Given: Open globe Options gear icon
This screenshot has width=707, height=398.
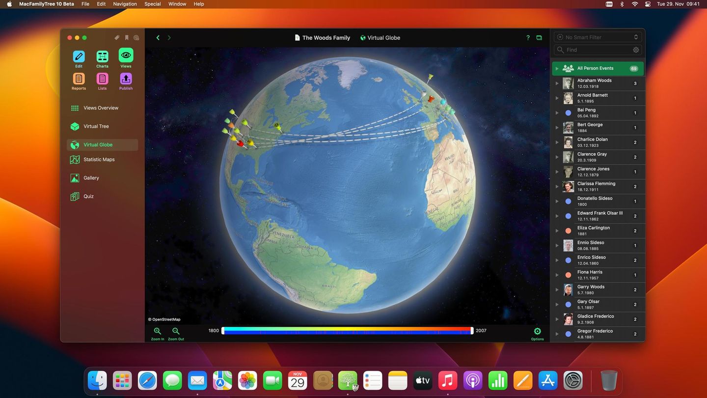Looking at the screenshot, I should coord(537,332).
